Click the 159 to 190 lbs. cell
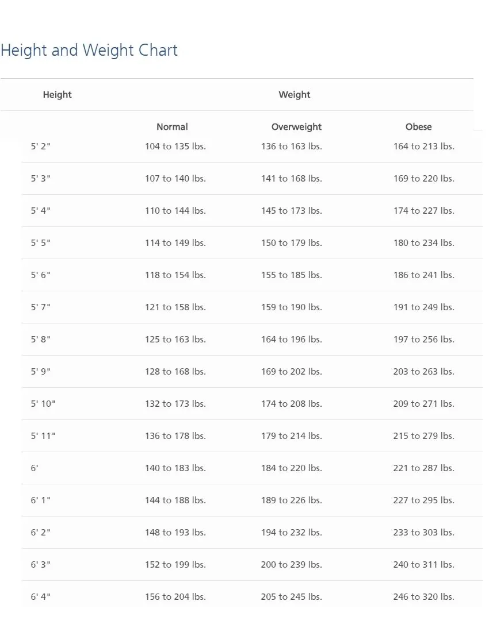The height and width of the screenshot is (632, 489). (292, 307)
